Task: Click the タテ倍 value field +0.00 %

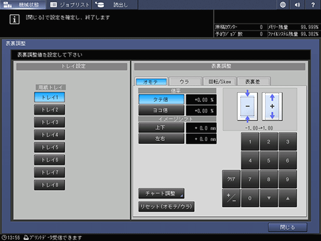Action: (x=201, y=99)
